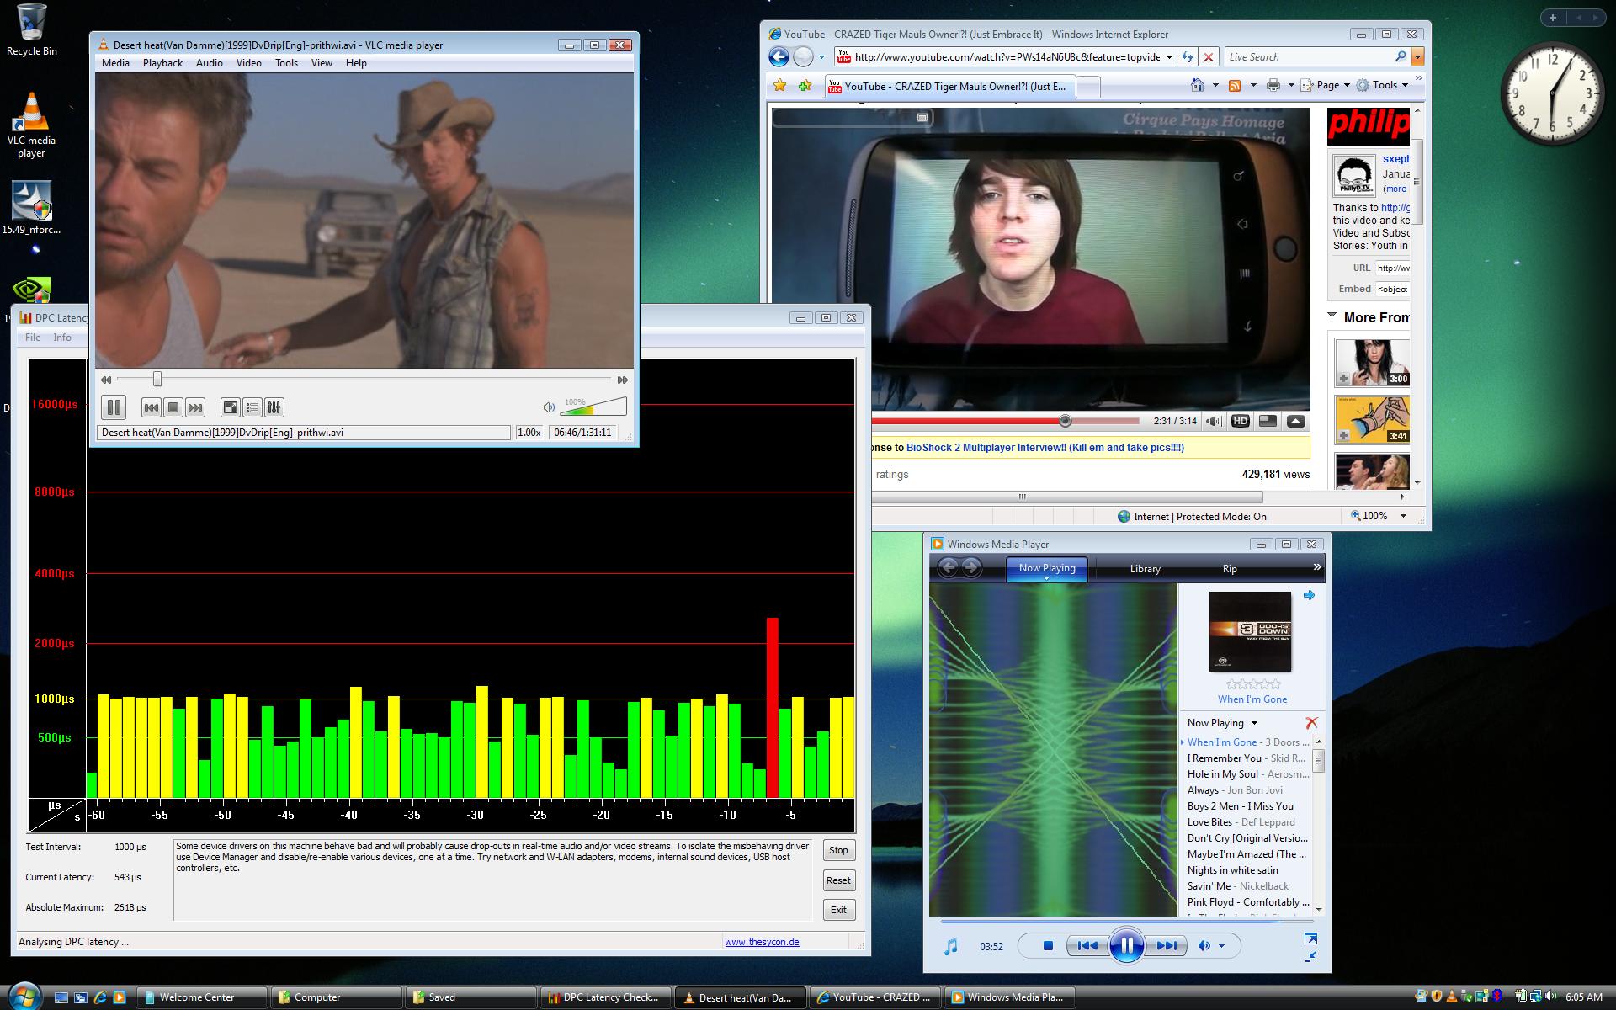The width and height of the screenshot is (1616, 1010).
Task: Open the search provider dropdown arrow
Action: [1417, 56]
